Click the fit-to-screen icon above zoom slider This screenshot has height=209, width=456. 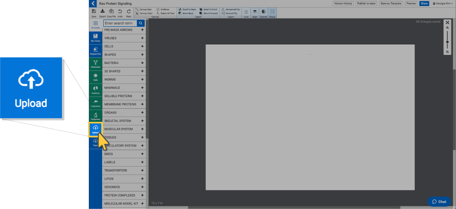pyautogui.click(x=447, y=22)
